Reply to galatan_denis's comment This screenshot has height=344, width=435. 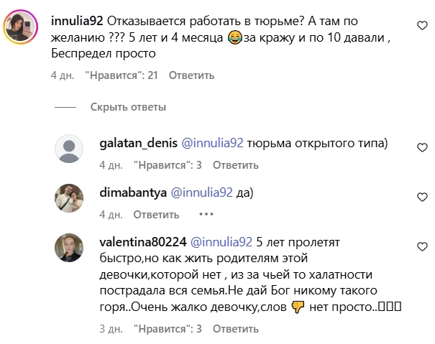235,165
